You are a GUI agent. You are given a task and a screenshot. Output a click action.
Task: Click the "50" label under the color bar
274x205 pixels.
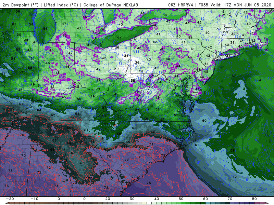click(181, 199)
